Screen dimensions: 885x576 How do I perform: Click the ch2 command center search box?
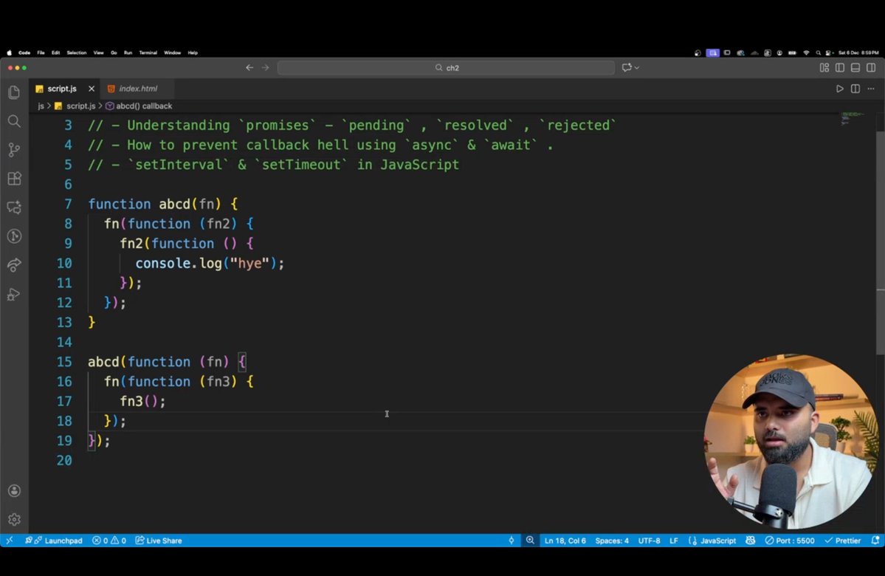[x=446, y=68]
